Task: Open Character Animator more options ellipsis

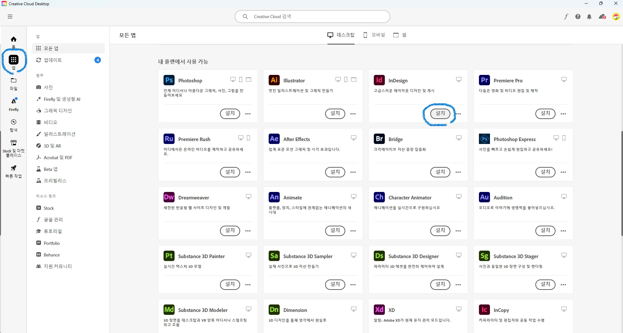Action: pyautogui.click(x=458, y=231)
